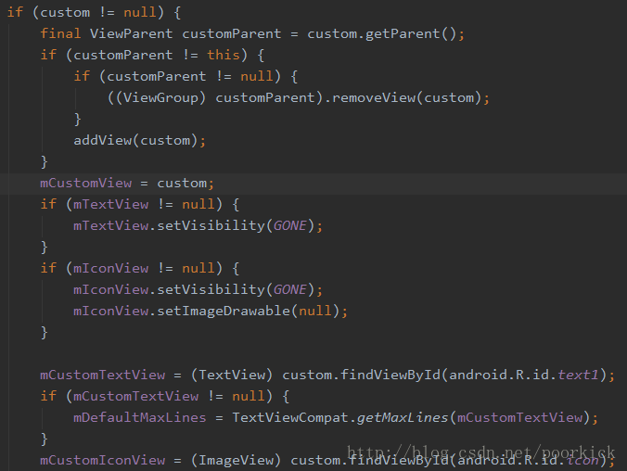Click 'this' keyword in customParent comparison
Viewport: 627px width, 471px height.
(224, 55)
